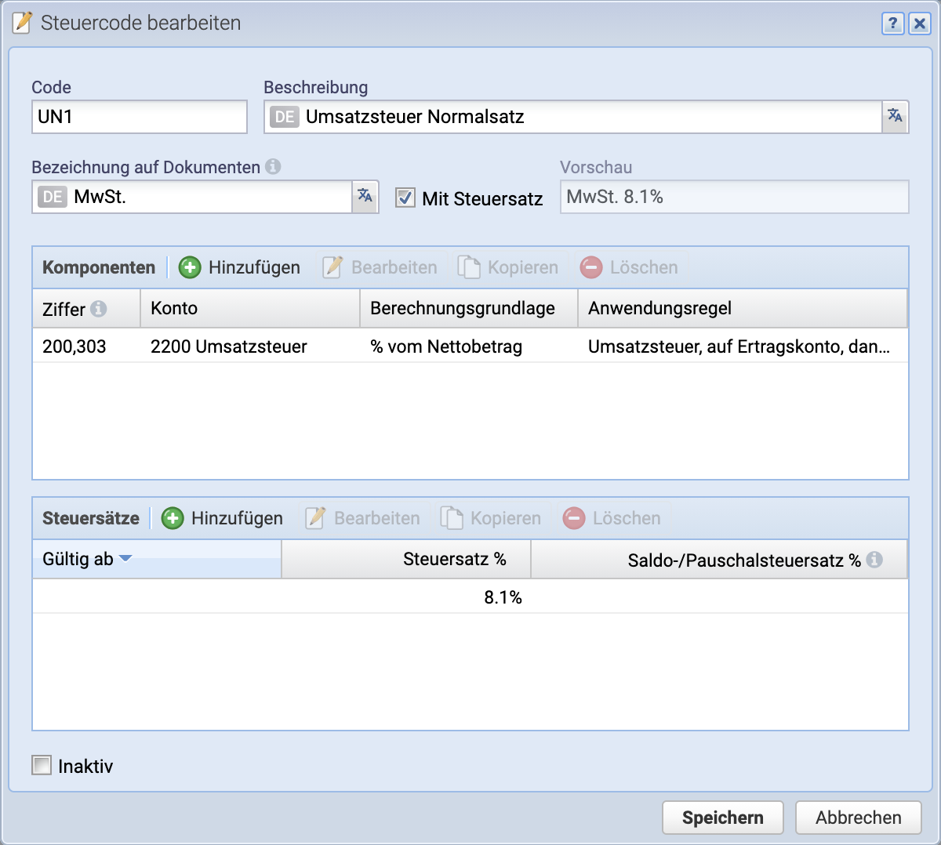Disable the Mit Steuersatz checkbox

click(x=405, y=198)
